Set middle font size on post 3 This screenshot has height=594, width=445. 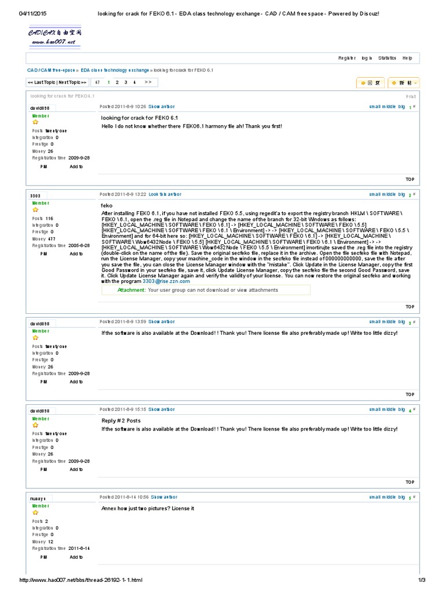(x=389, y=321)
